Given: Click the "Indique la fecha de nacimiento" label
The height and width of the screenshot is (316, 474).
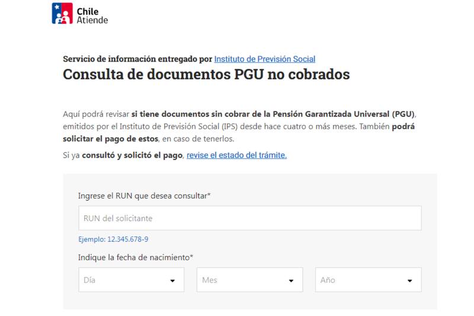Looking at the screenshot, I should (x=136, y=257).
